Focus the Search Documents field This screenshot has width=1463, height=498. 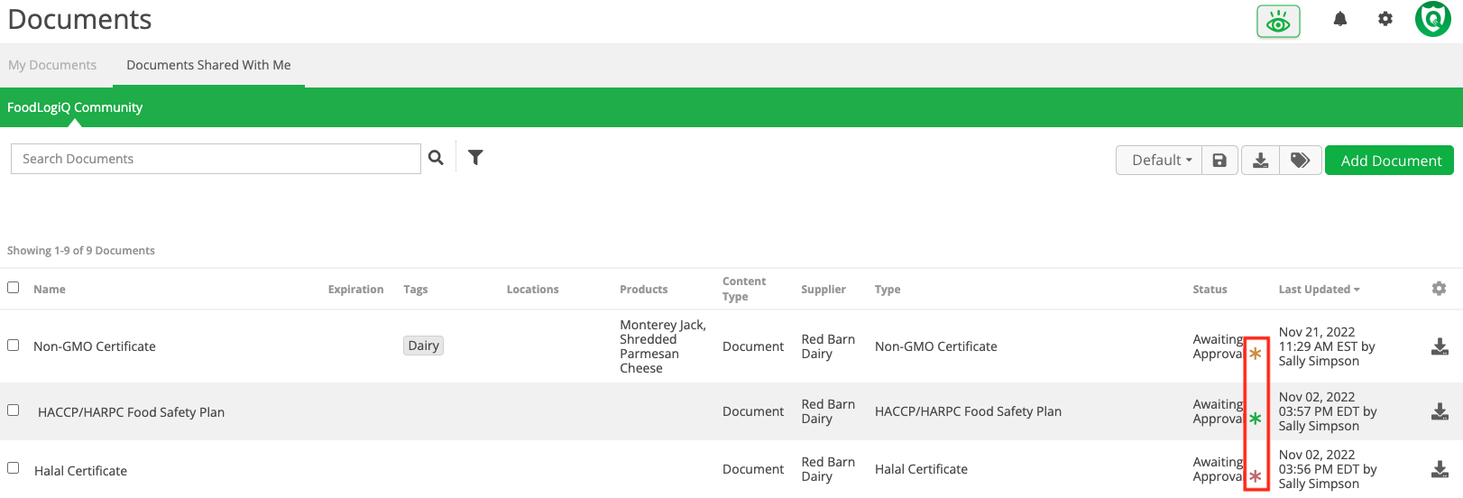click(216, 159)
